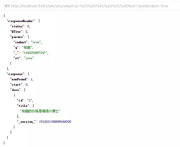Select the "title" key in the doc
Viewport: 180px width, 147px height.
point(23,106)
